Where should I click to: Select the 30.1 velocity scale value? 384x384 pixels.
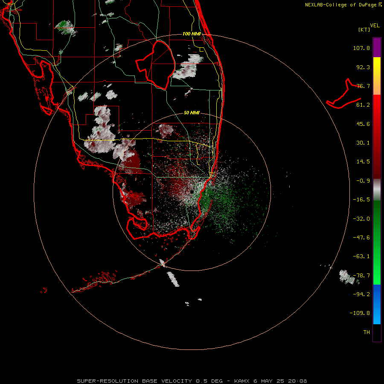click(363, 143)
